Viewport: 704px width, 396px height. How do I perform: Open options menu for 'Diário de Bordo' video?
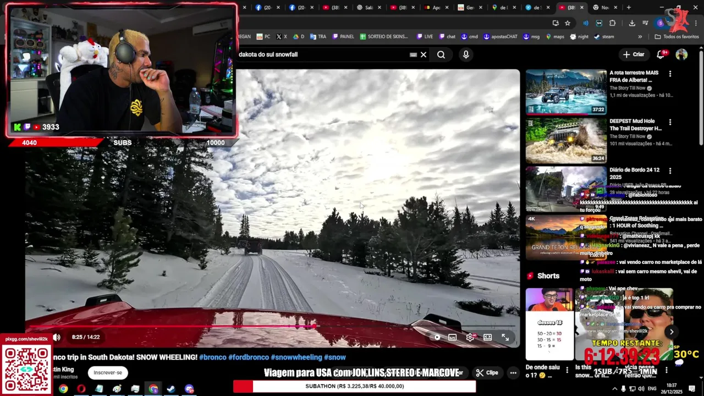click(670, 170)
